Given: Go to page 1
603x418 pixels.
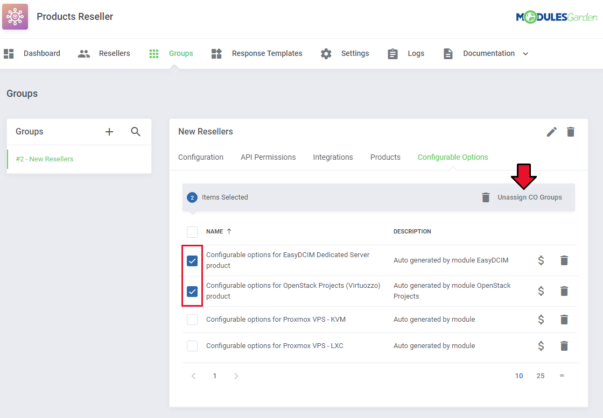Looking at the screenshot, I should [x=215, y=376].
